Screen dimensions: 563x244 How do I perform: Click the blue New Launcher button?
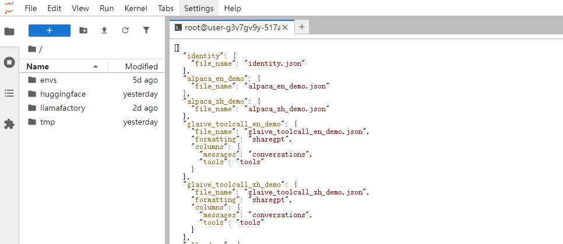pos(50,30)
